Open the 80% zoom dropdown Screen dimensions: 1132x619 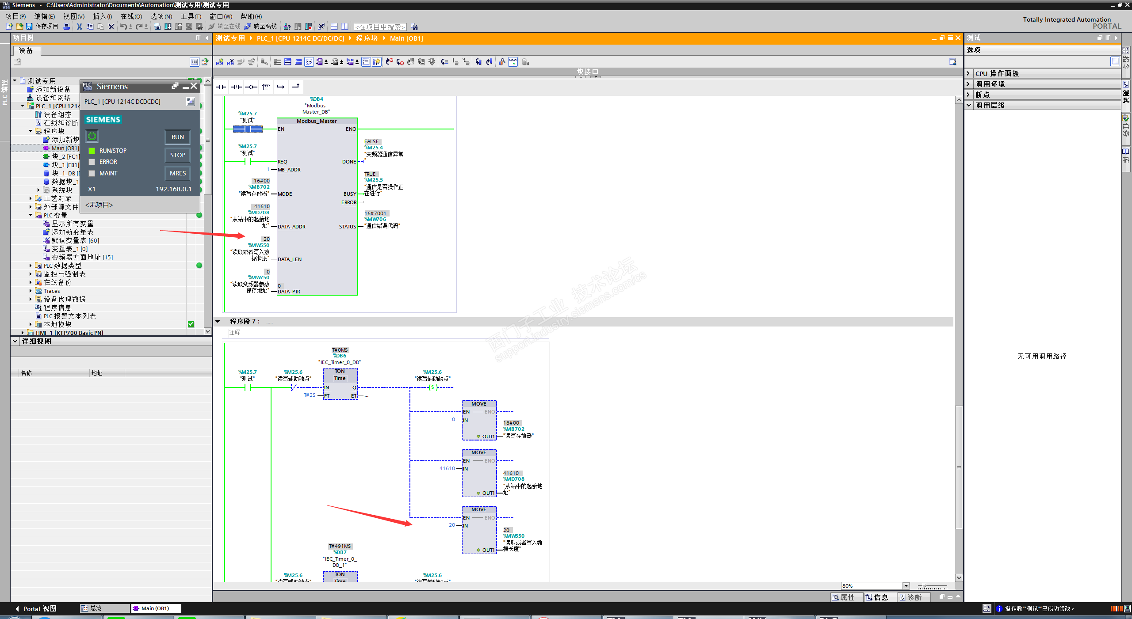tap(906, 586)
